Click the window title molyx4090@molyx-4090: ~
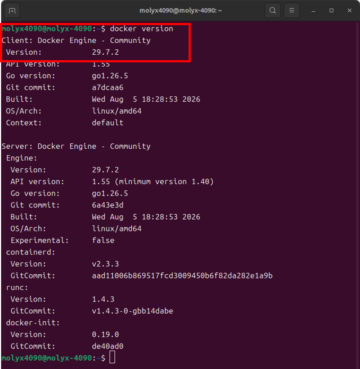 click(x=181, y=11)
